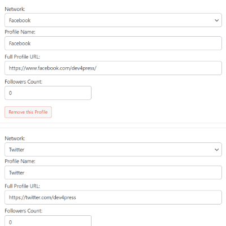226x226 pixels.
Task: Open the Network dropdown showing Twitter
Action: 113,150
